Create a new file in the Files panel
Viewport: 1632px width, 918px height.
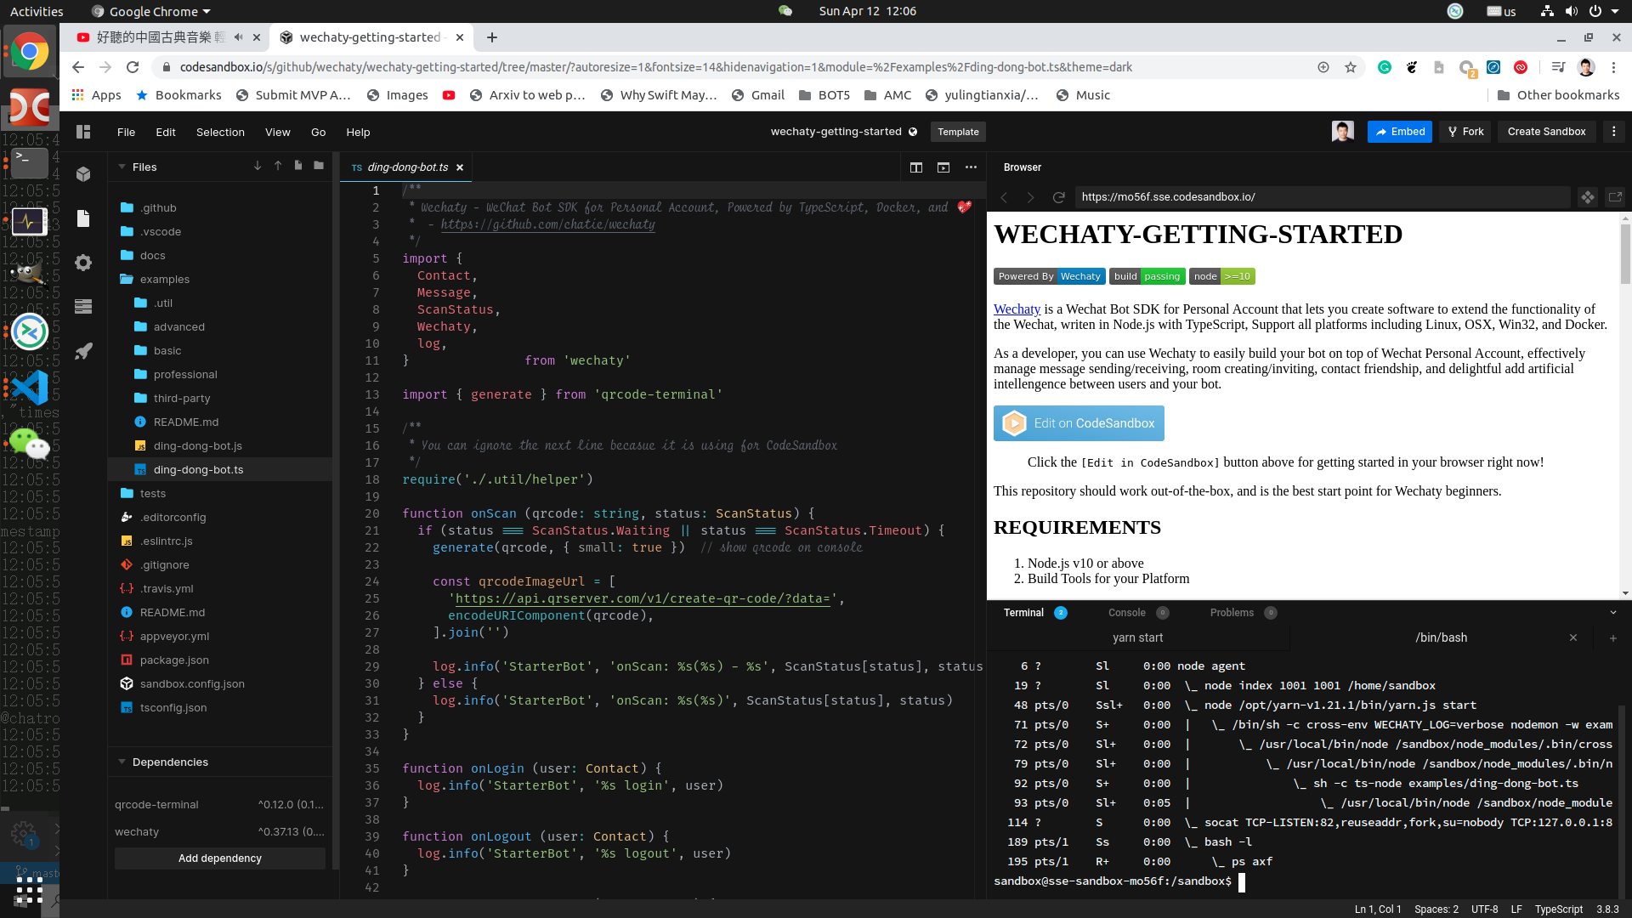[298, 166]
